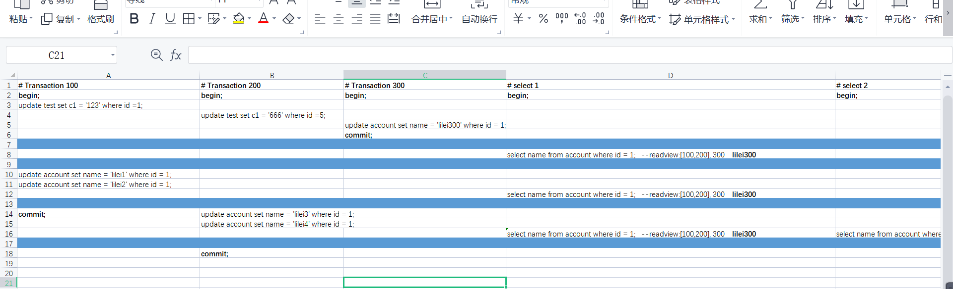
Task: Click 自动换行 wrap text button
Action: coord(479,19)
